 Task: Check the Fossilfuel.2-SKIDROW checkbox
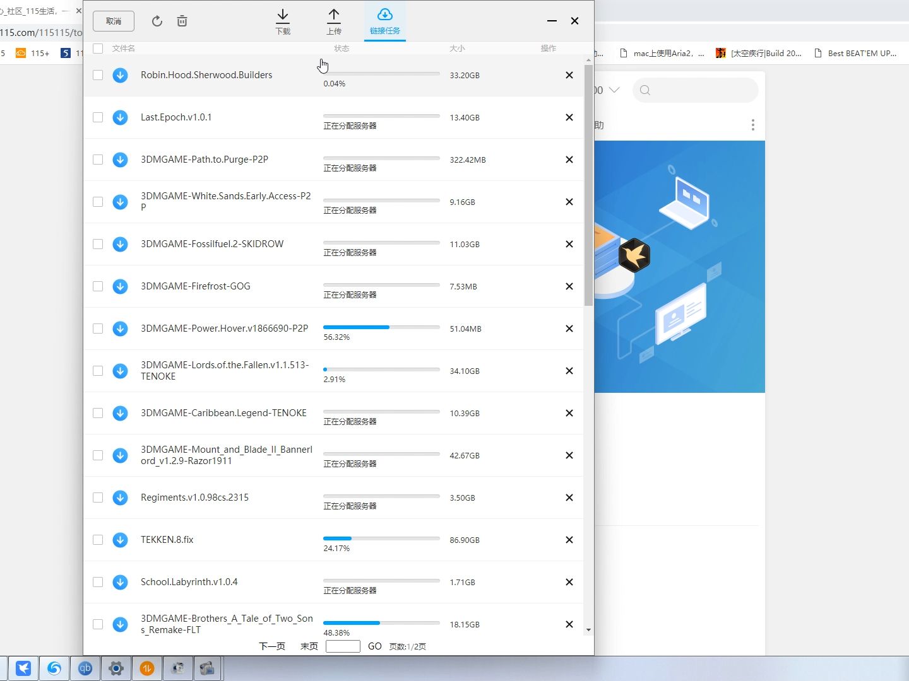point(98,244)
